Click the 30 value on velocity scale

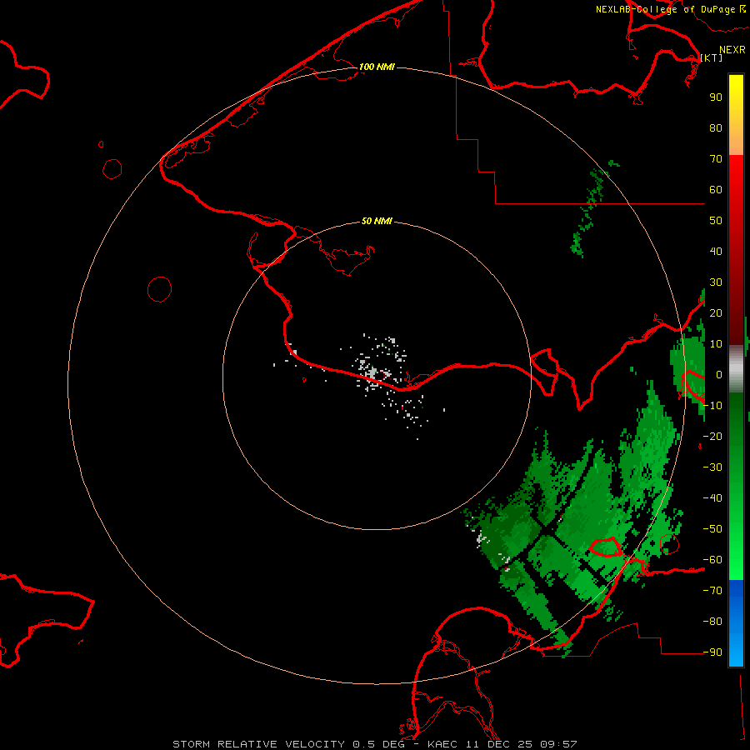tap(716, 282)
